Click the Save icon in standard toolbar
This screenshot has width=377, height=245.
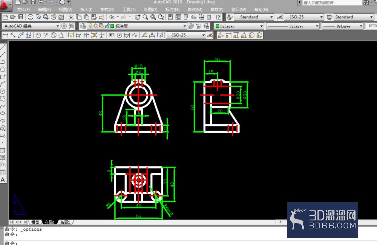(x=21, y=17)
